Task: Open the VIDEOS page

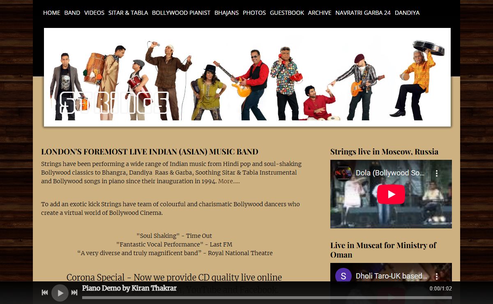Action: click(x=94, y=13)
